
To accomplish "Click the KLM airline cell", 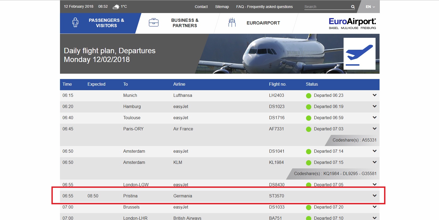I will (x=178, y=162).
